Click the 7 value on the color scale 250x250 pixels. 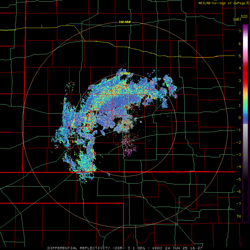pos(240,31)
